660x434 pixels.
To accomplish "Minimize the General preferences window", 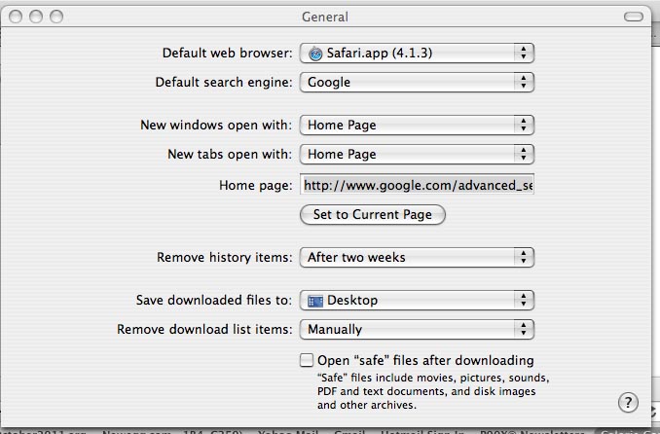I will [36, 17].
